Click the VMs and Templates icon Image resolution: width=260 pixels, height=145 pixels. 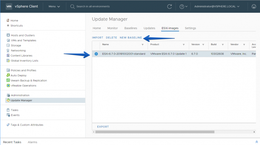click(x=8, y=40)
